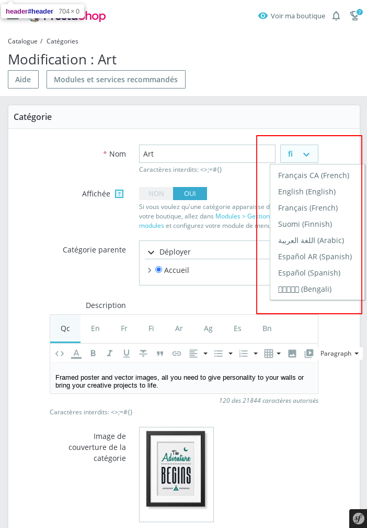
Task: Switch to the Es description tab
Action: tap(237, 328)
